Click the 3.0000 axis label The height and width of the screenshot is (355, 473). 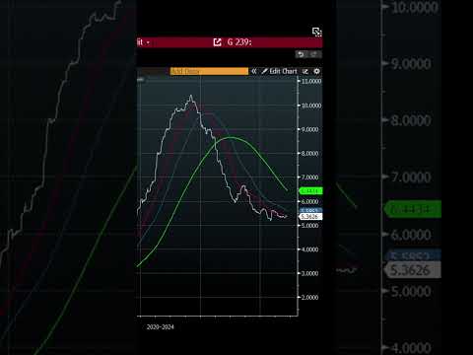point(309,273)
